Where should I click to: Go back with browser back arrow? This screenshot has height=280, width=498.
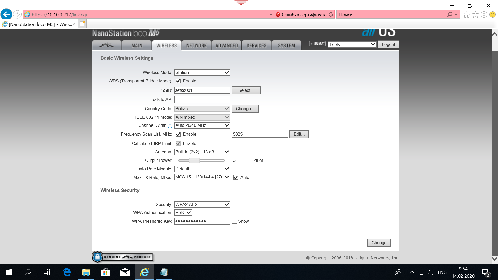tap(6, 14)
